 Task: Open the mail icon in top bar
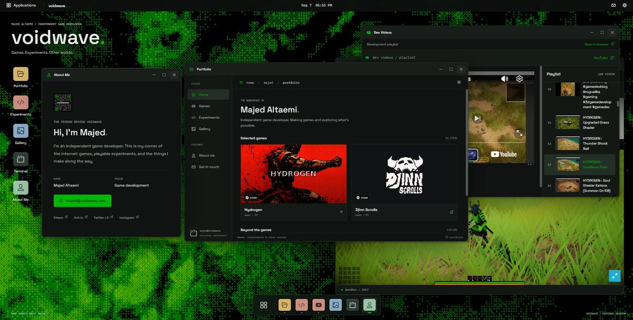[613, 5]
